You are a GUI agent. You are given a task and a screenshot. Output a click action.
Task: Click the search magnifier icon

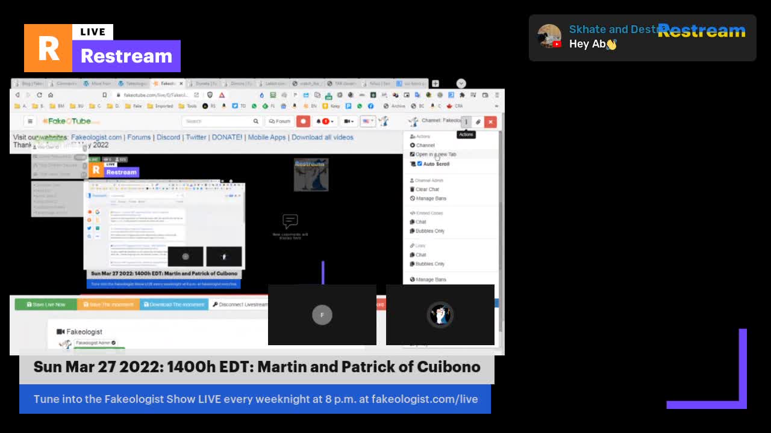[255, 121]
